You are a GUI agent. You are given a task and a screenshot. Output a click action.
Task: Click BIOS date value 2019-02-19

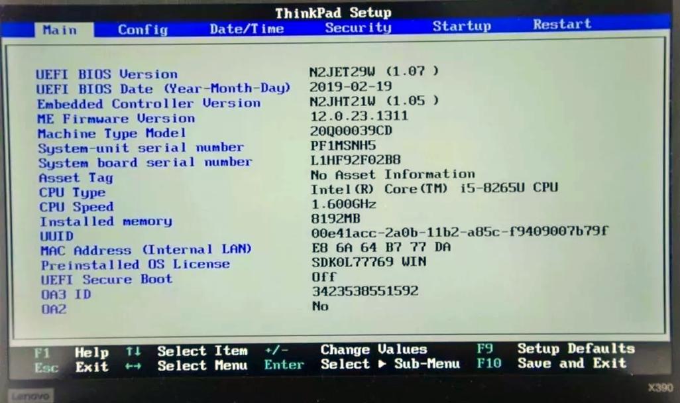[x=351, y=86]
